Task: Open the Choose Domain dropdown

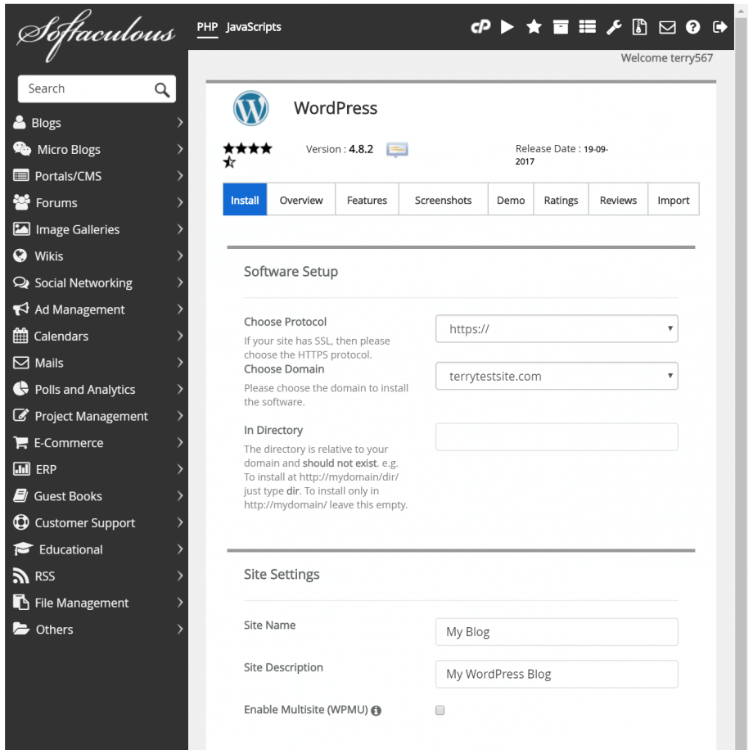Action: coord(557,376)
